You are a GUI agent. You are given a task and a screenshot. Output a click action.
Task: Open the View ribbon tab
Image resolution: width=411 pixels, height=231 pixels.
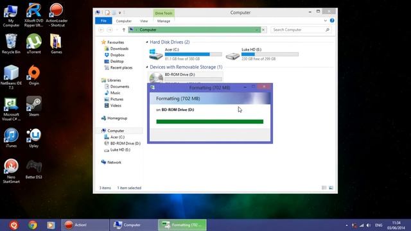144,21
